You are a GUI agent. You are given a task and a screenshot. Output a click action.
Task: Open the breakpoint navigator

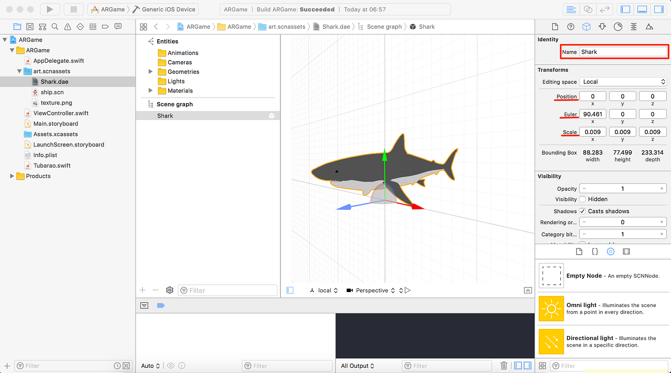point(105,26)
